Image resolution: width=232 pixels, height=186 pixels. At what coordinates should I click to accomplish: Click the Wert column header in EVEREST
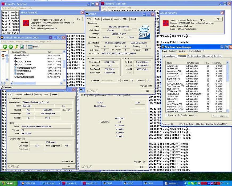[55, 52]
